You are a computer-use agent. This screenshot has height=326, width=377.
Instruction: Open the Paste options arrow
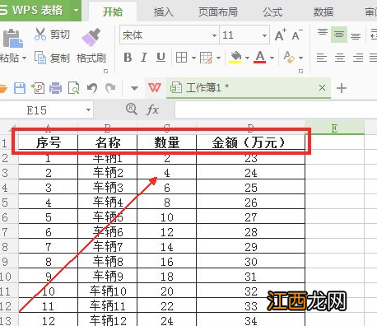pyautogui.click(x=24, y=58)
